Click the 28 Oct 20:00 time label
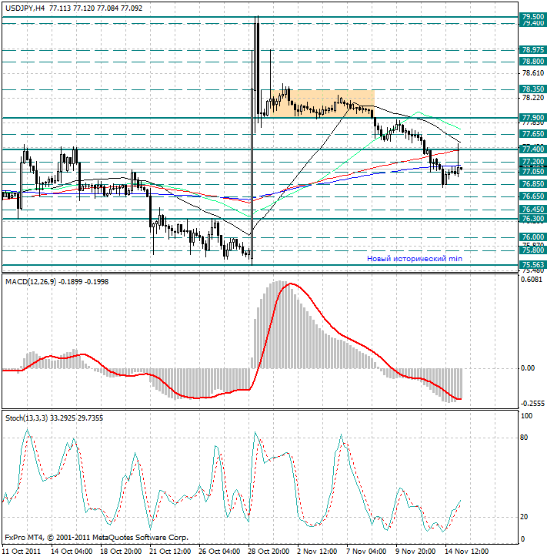Viewport: 547px width, 557px height. (269, 552)
